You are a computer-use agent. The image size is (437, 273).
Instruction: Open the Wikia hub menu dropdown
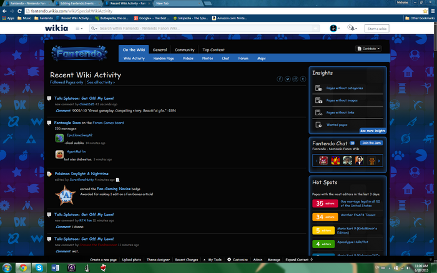79,29
